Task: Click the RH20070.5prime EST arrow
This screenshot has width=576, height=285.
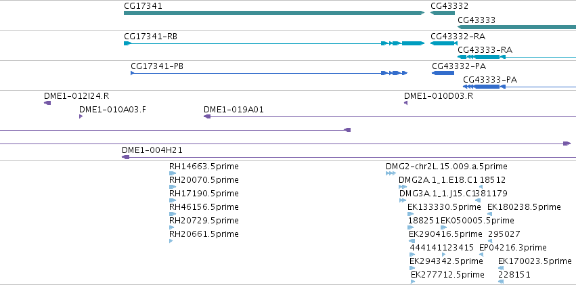Action: (173, 187)
